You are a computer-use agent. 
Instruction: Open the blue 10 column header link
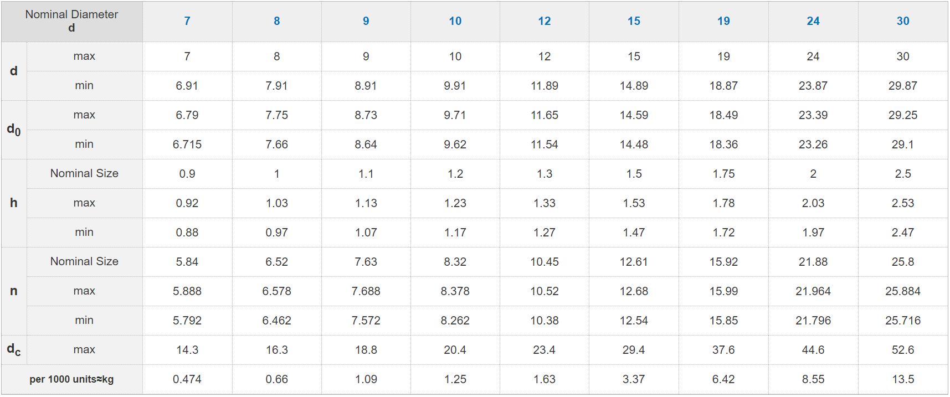coord(455,21)
